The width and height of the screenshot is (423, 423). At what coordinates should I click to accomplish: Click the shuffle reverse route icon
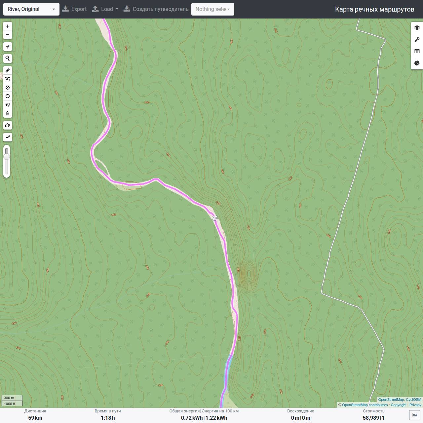pyautogui.click(x=8, y=79)
